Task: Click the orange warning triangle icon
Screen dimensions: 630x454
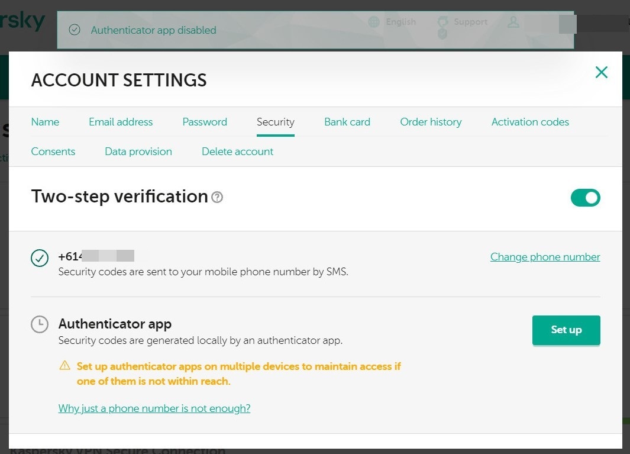Action: pos(65,366)
